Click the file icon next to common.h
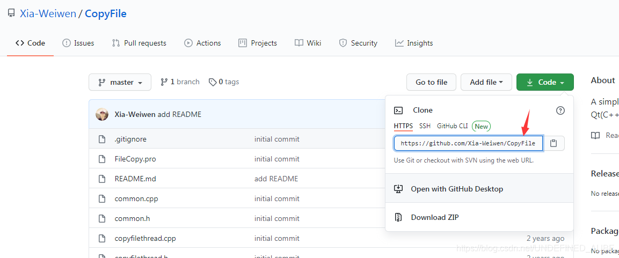Screen dimensions: 619x258 tap(102, 218)
